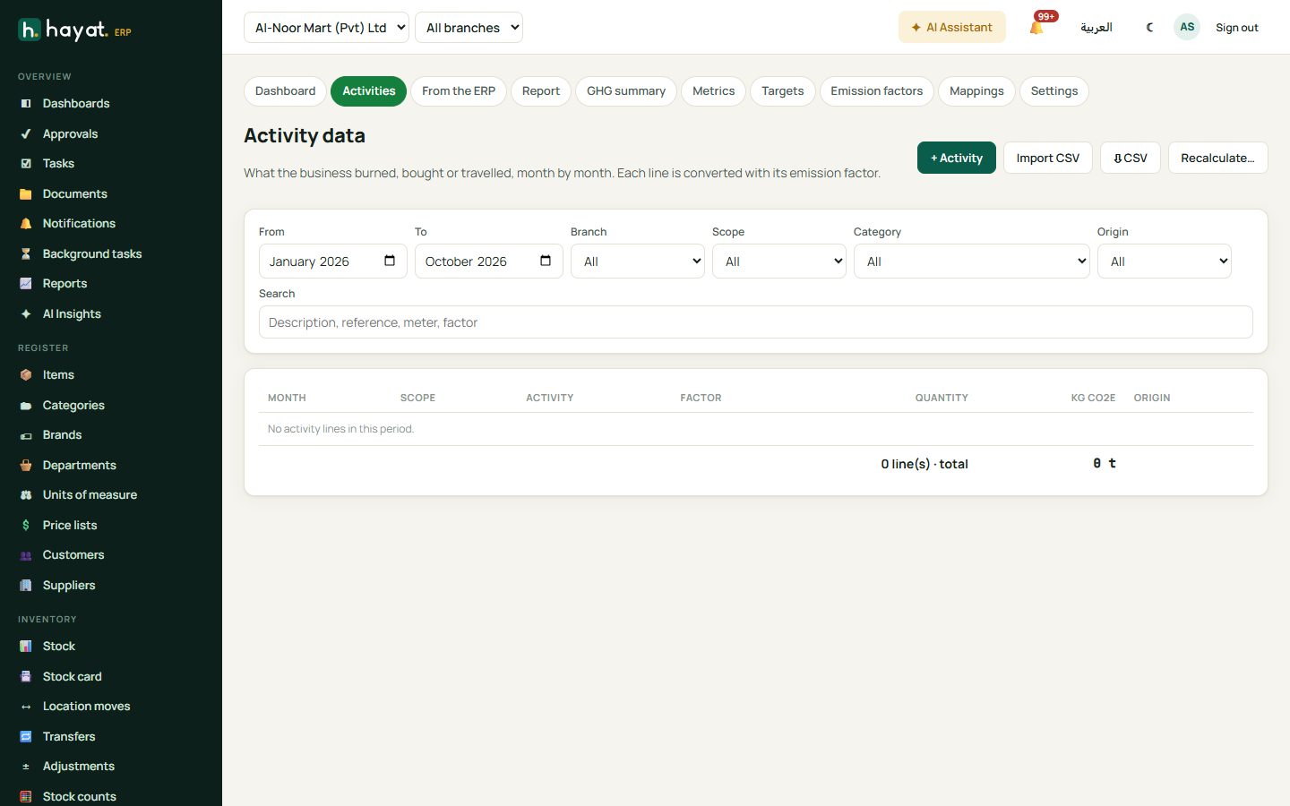Open Stock counts icon
The width and height of the screenshot is (1290, 806).
pos(26,797)
